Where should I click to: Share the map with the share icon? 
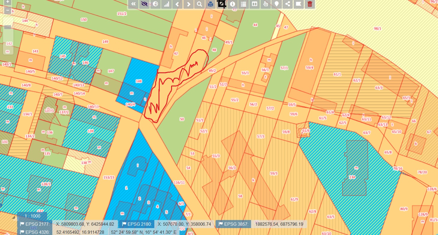[x=288, y=4]
